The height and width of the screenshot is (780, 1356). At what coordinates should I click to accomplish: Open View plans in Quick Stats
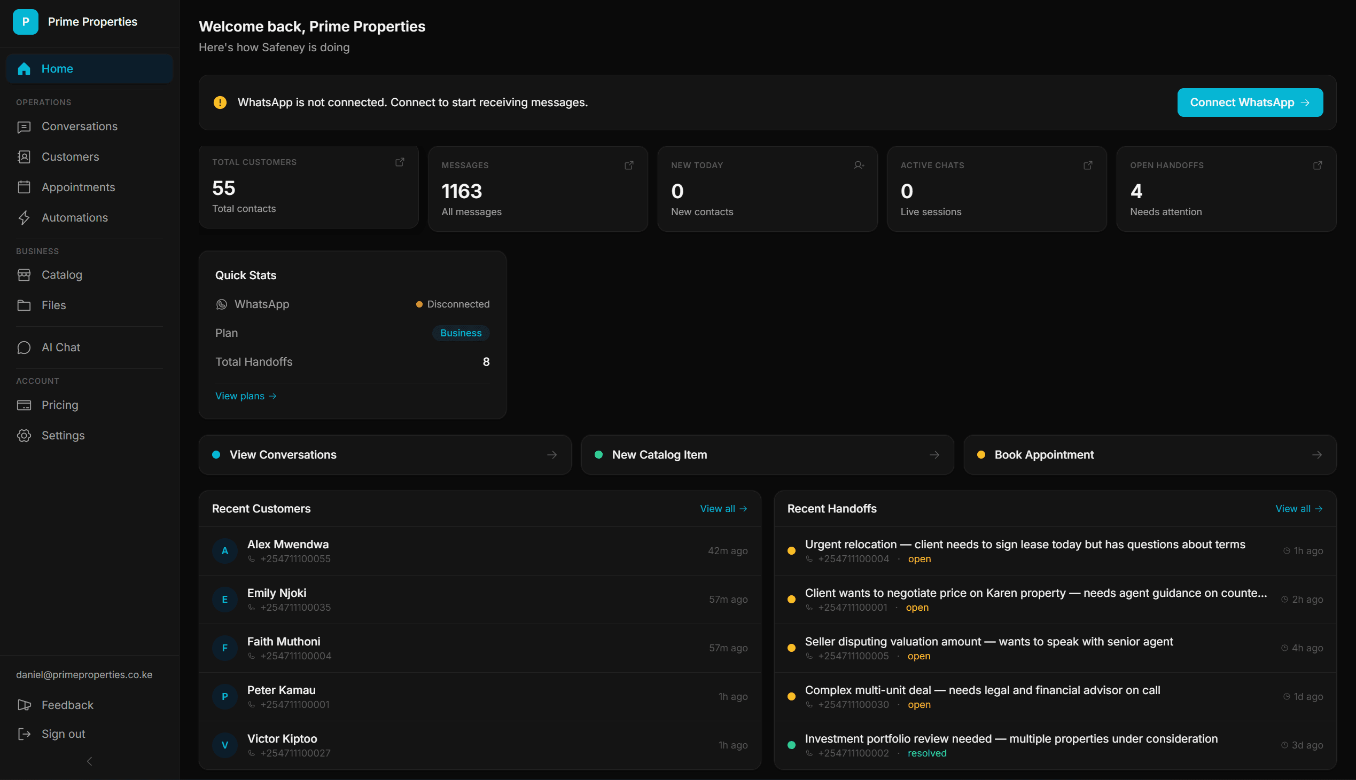click(x=245, y=396)
